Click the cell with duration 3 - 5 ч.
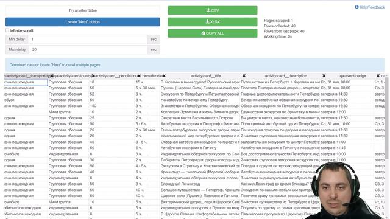Viewport: 390px width, 219px height. point(147,142)
